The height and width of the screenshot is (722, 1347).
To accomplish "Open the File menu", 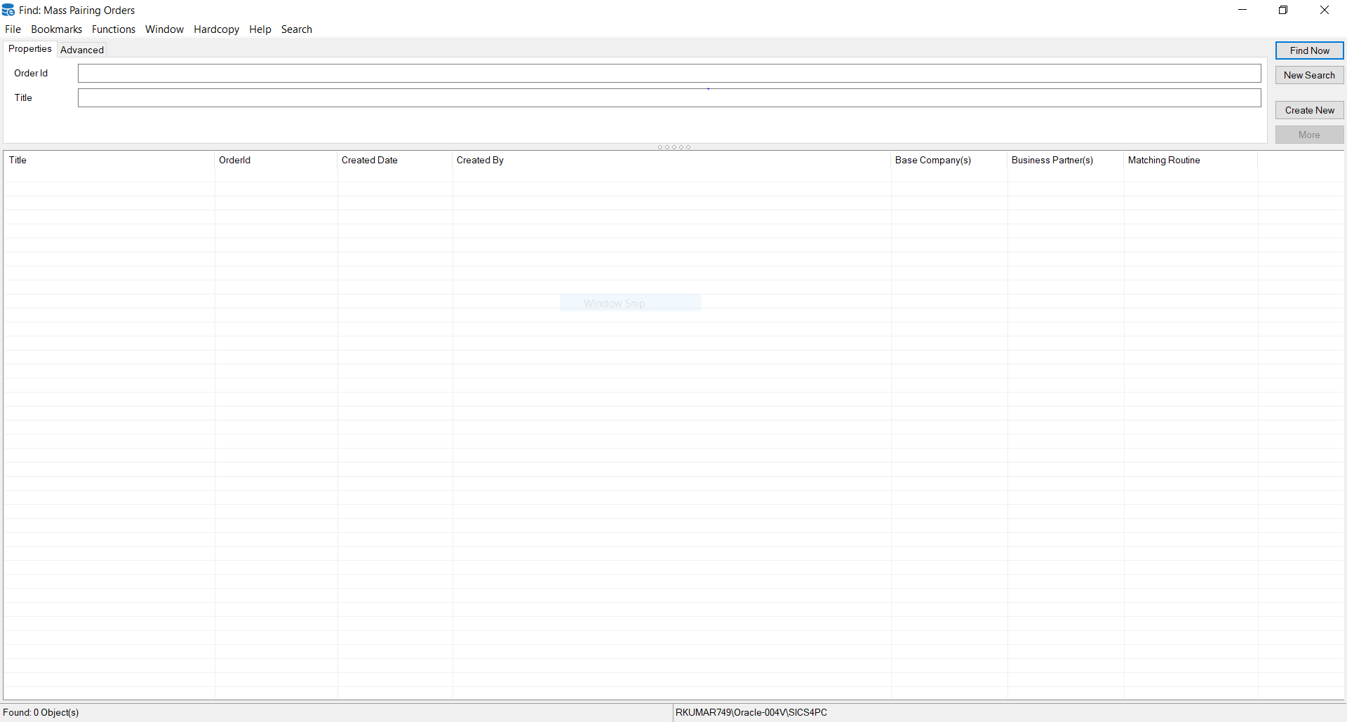I will coord(13,29).
